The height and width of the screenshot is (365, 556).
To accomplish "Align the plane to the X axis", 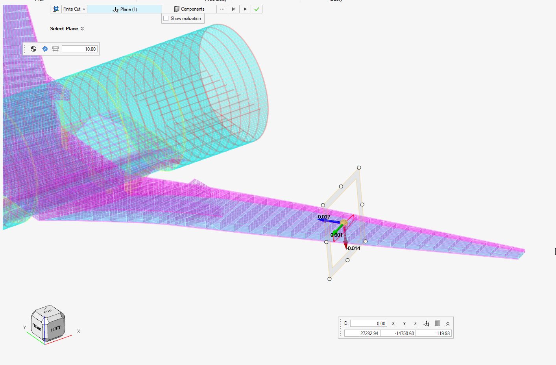I will tap(393, 323).
